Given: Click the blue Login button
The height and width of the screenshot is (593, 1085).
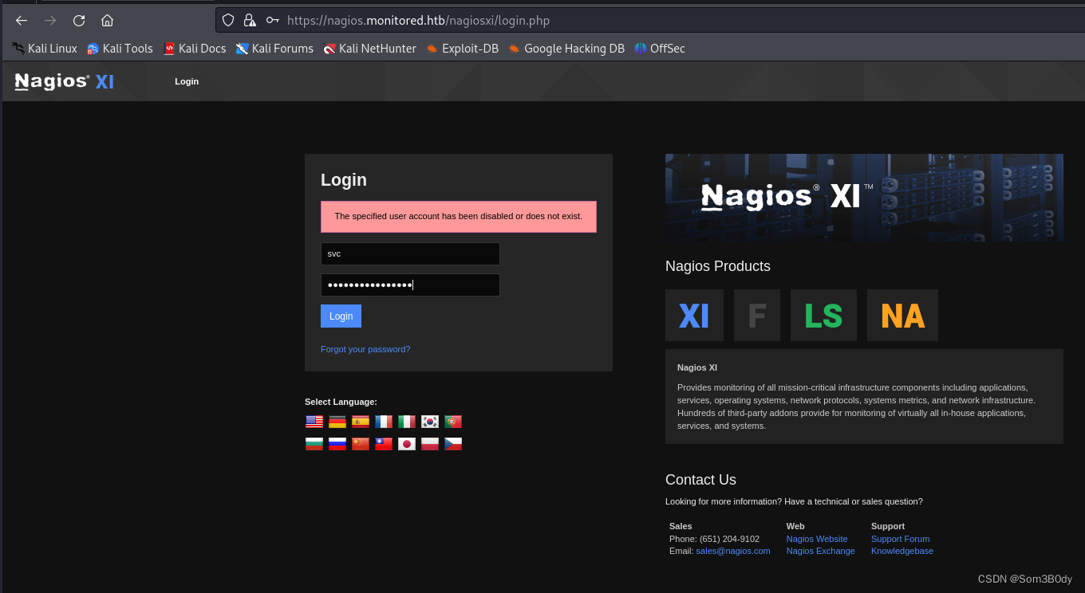Looking at the screenshot, I should [341, 316].
